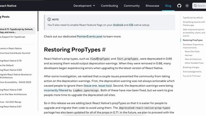206x116 pixels.
Task: Open sidebar post on the New Architecture
Action: 13,94
